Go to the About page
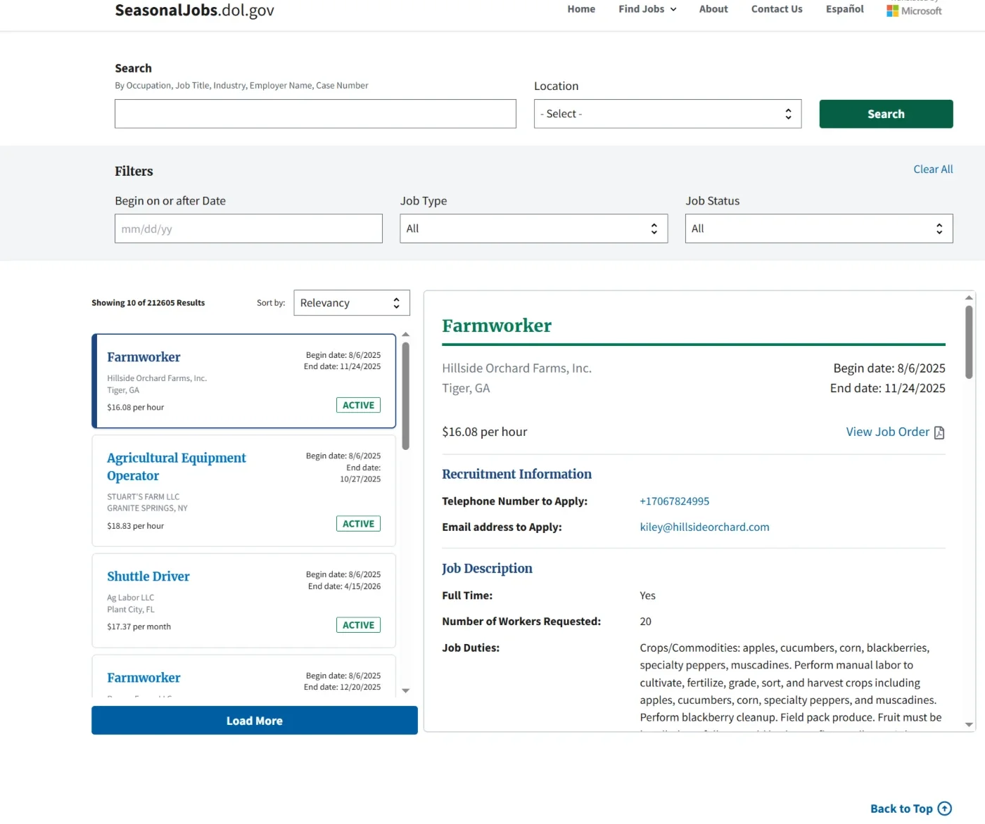This screenshot has height=824, width=985. click(x=713, y=9)
